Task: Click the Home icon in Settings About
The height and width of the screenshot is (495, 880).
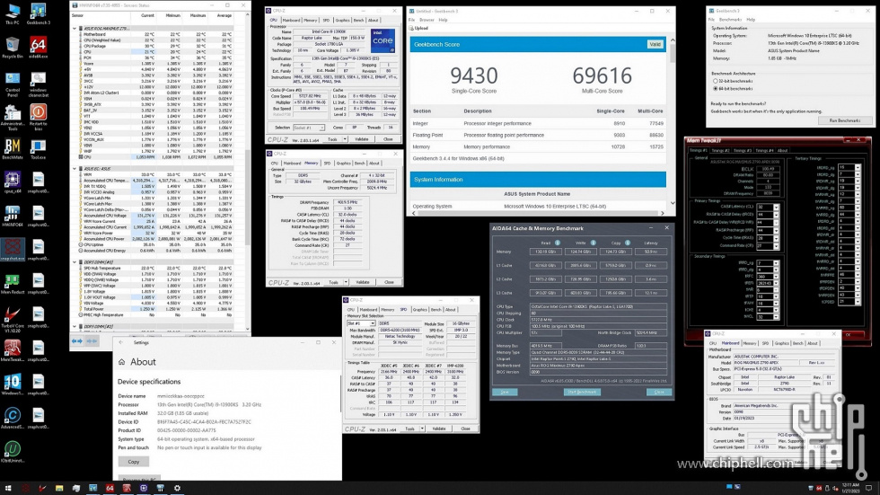Action: [122, 362]
